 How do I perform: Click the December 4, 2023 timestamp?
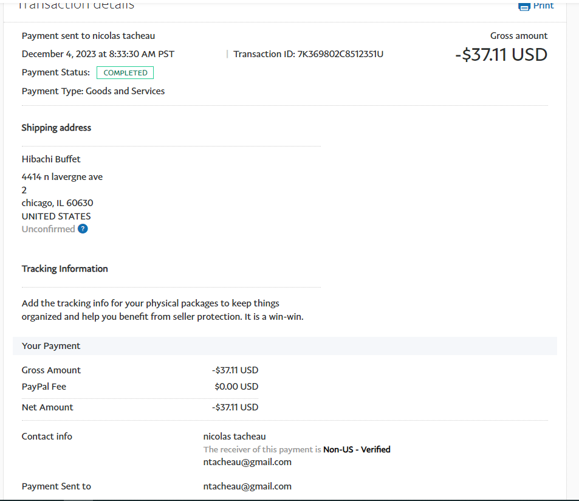(x=98, y=54)
